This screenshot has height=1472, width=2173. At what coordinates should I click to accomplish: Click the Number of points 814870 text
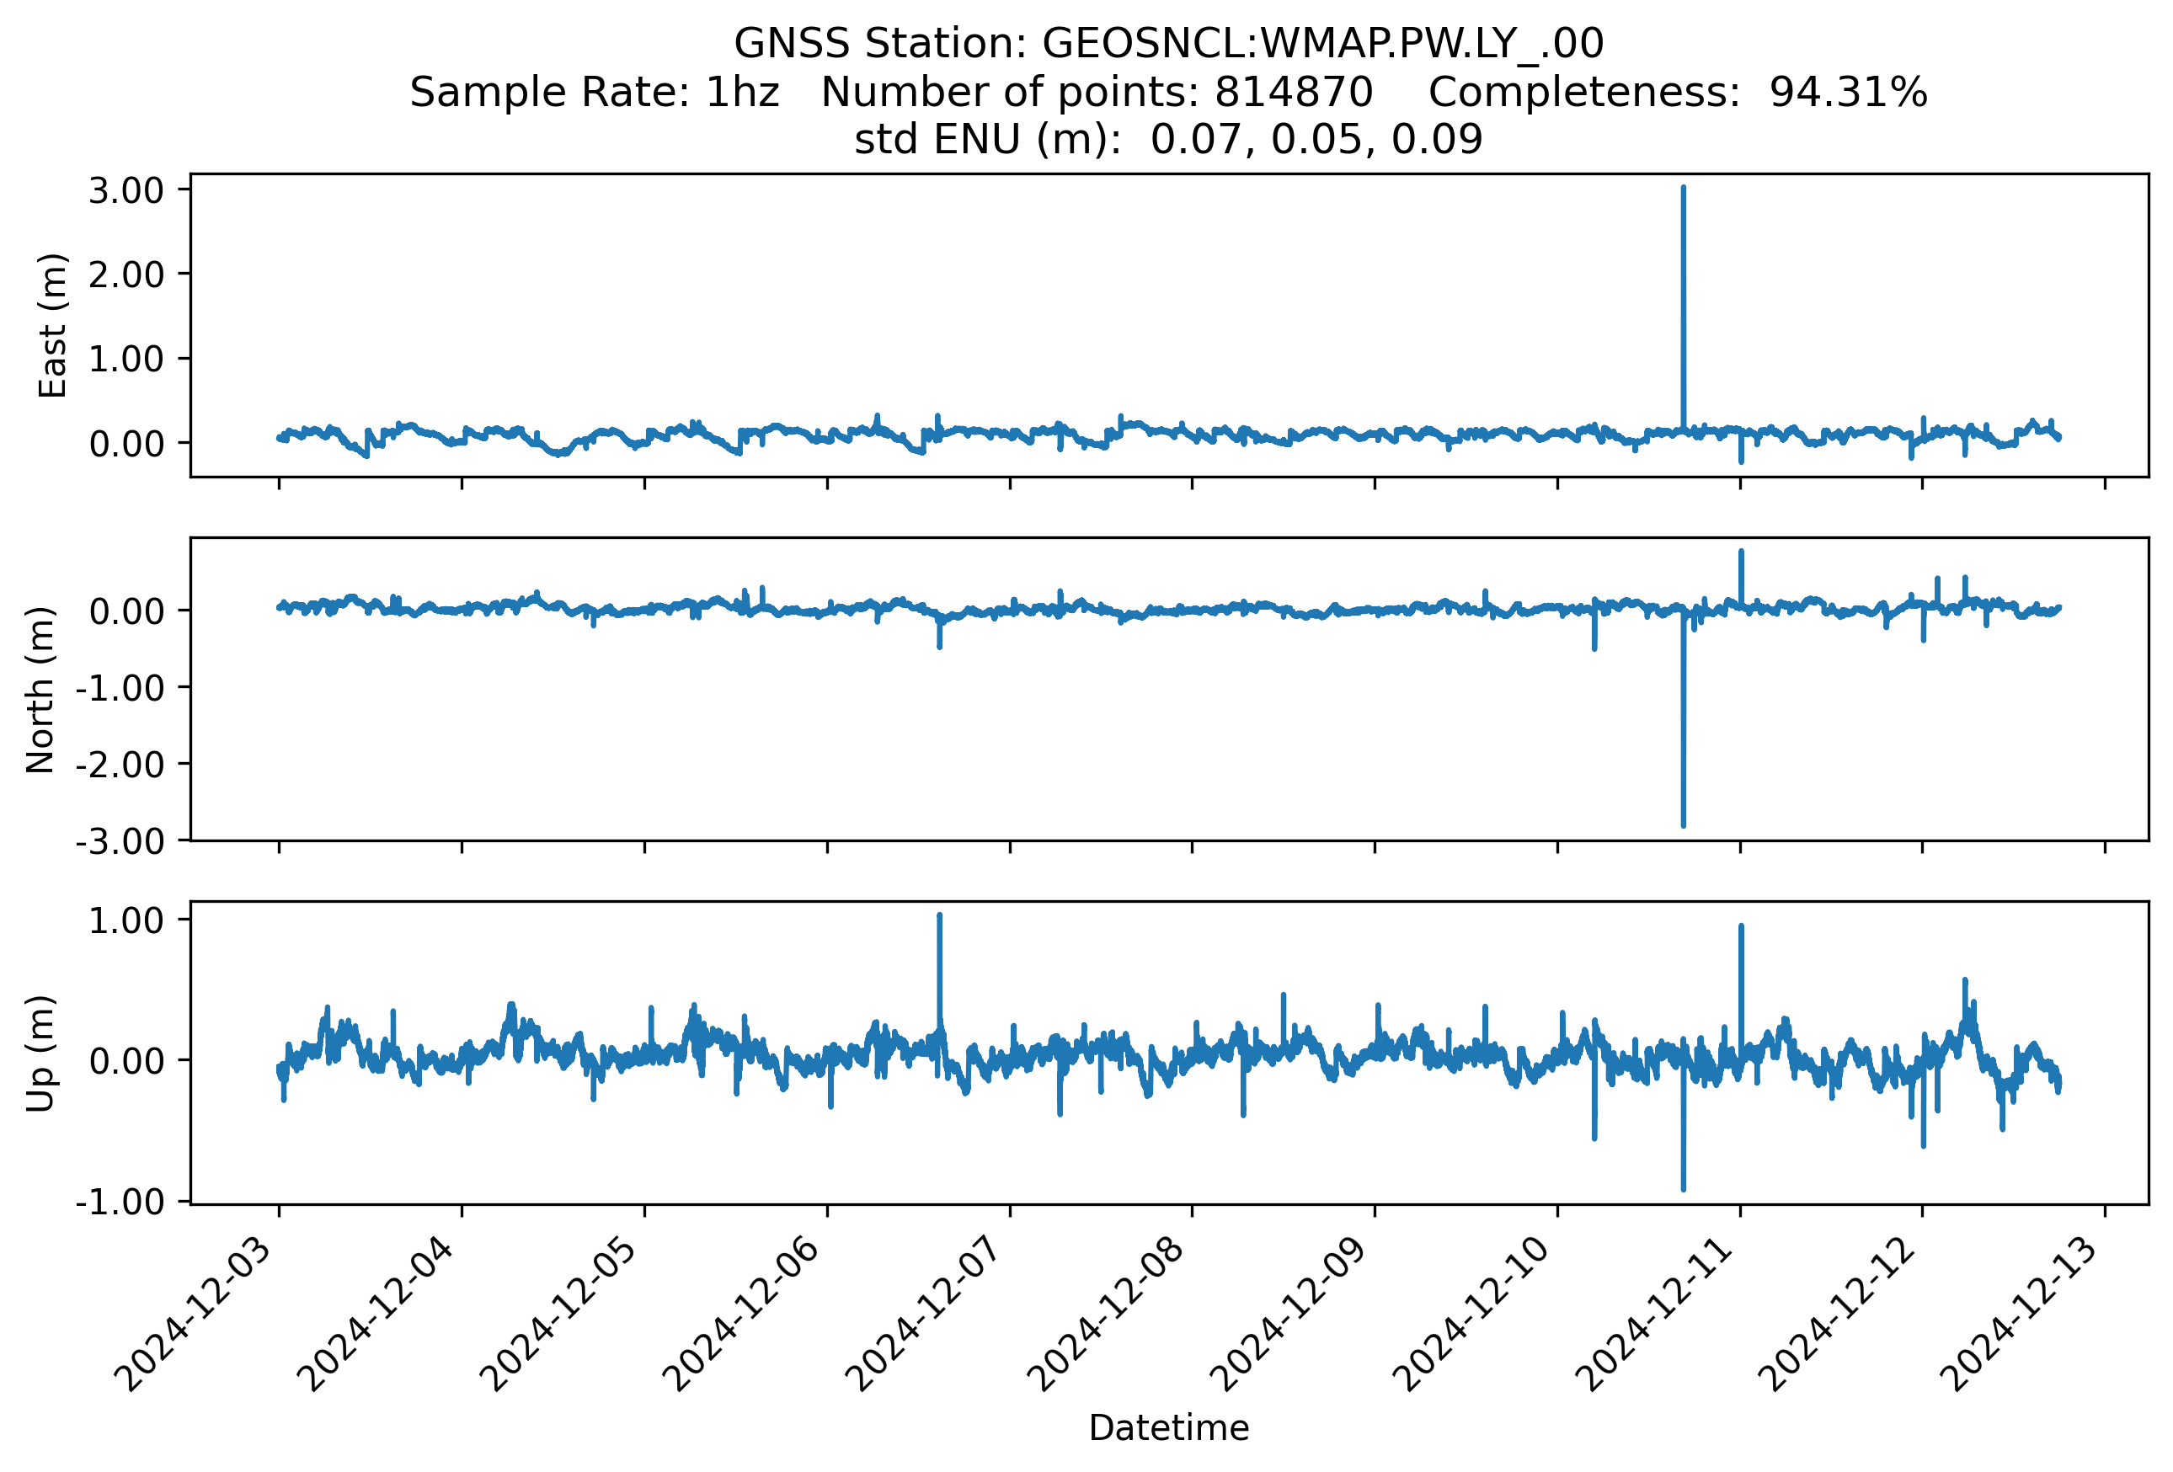1097,92
